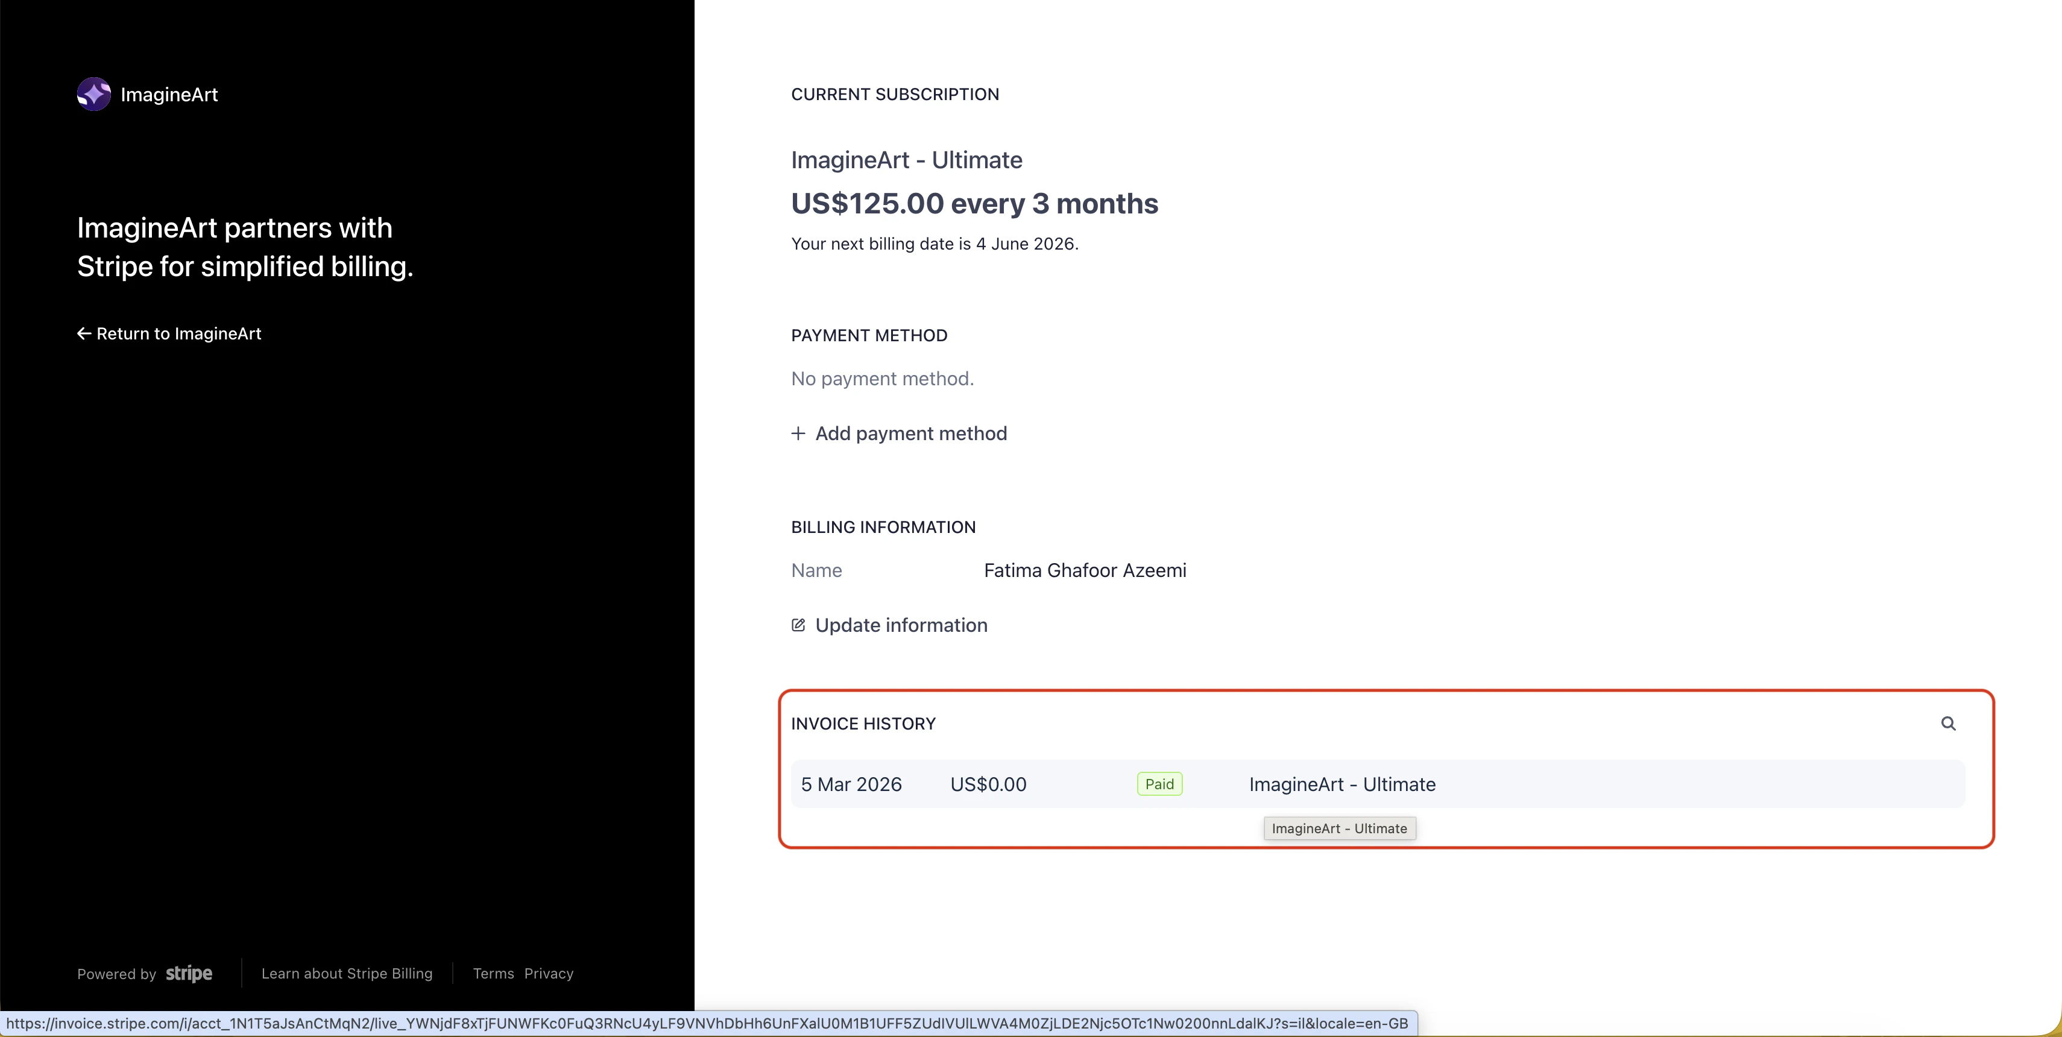Click the Powered by text in footer
The image size is (2062, 1037).
(x=116, y=974)
